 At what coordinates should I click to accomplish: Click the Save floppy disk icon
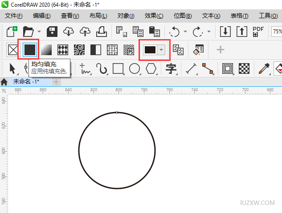[x=53, y=32]
